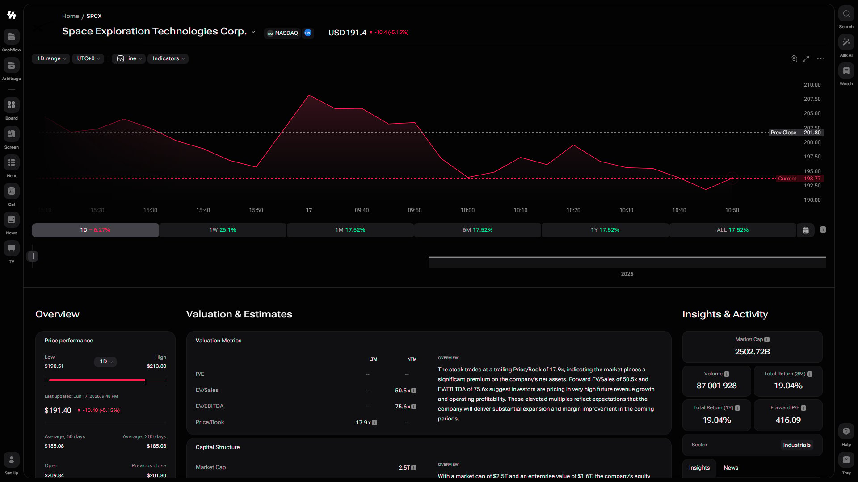
Task: Click the Market Cap 2502.72B value
Action: click(x=753, y=352)
